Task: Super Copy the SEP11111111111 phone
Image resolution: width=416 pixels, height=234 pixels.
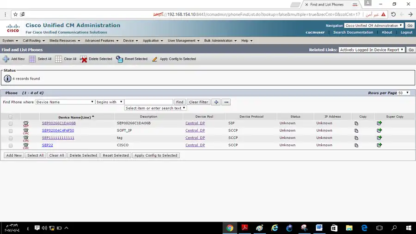Action: coord(379,138)
